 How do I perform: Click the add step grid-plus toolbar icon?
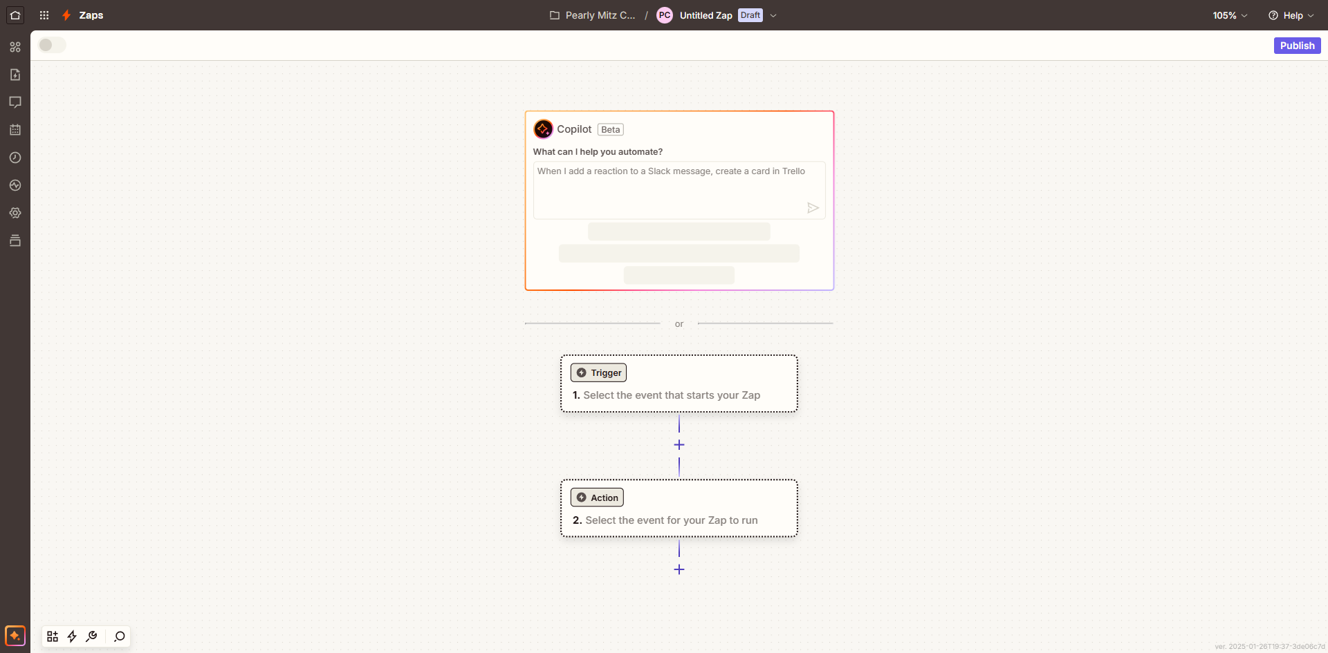(x=53, y=636)
